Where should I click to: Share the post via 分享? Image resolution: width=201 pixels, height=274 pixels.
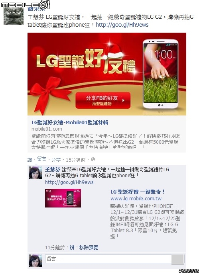click(56, 160)
